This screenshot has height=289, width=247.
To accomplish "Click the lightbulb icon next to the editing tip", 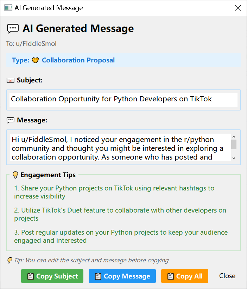I will click(10, 260).
